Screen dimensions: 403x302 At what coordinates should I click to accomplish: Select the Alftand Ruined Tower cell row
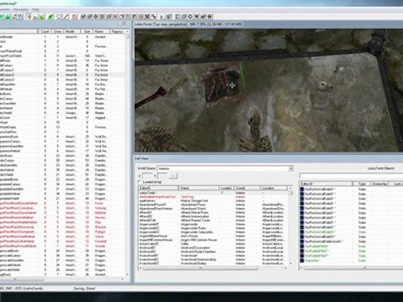213,220
